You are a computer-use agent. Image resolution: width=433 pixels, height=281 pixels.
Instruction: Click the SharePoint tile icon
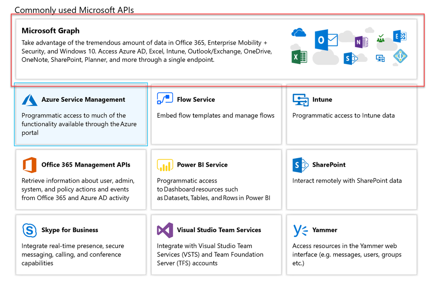[300, 165]
